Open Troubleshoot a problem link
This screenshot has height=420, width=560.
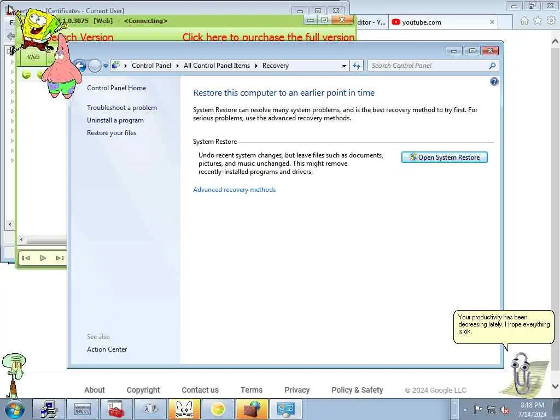tap(122, 108)
